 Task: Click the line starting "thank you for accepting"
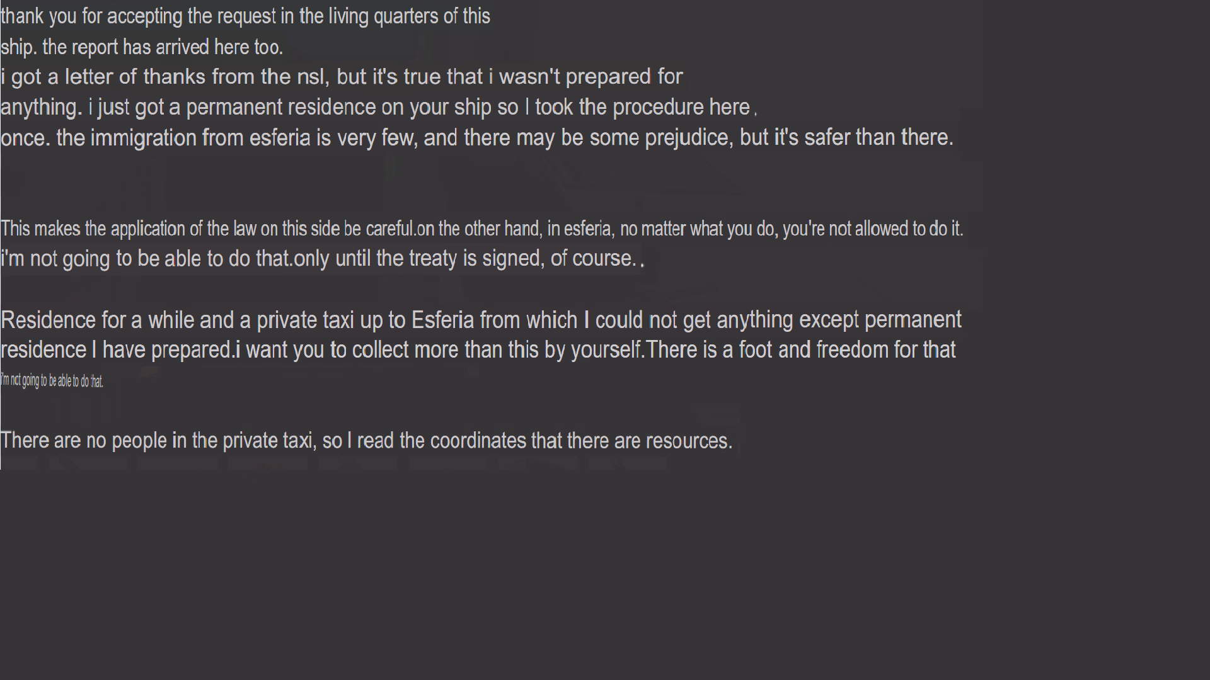coord(245,16)
